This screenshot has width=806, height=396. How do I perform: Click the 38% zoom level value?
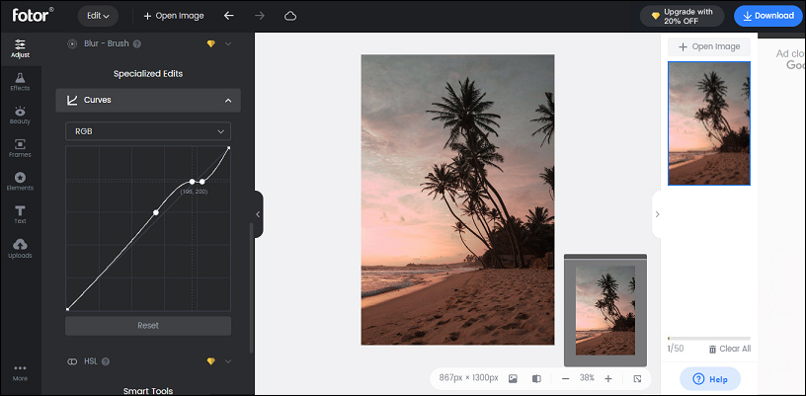pos(587,378)
